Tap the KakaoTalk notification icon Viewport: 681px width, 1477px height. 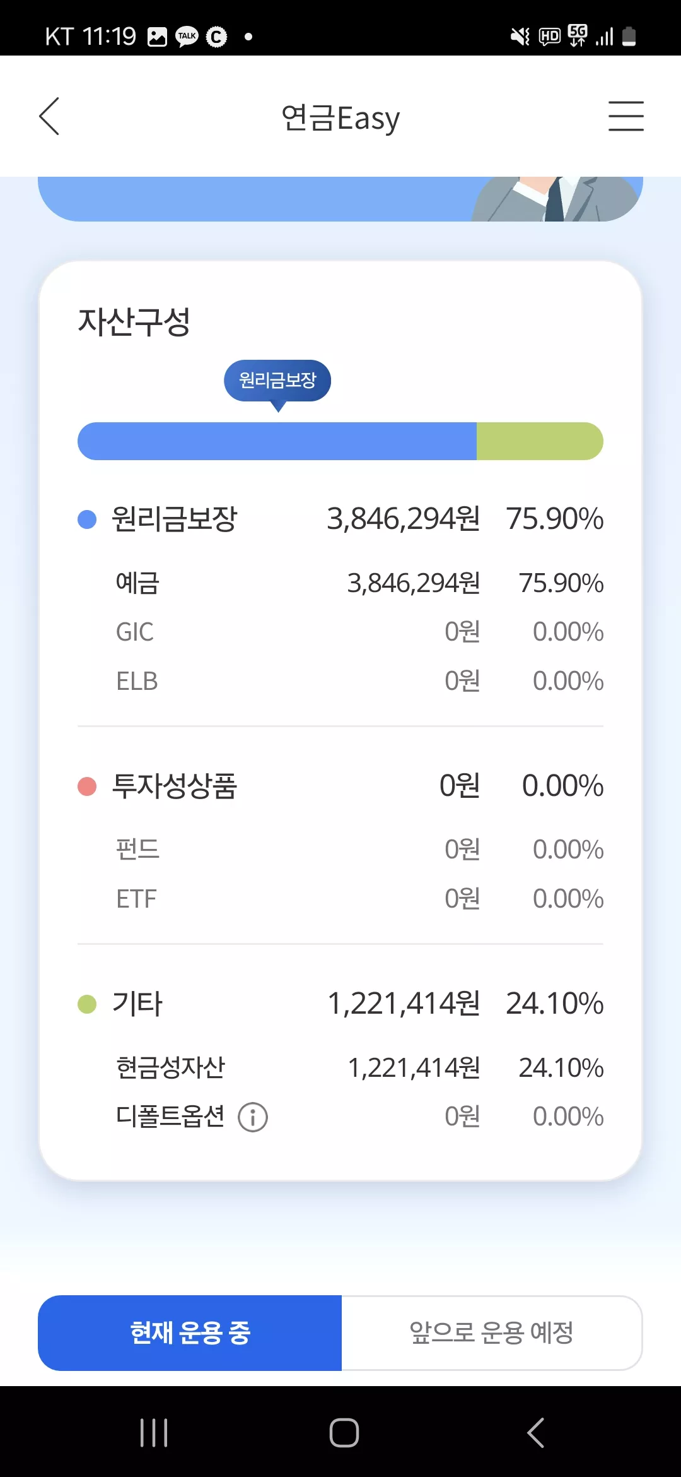(x=187, y=37)
